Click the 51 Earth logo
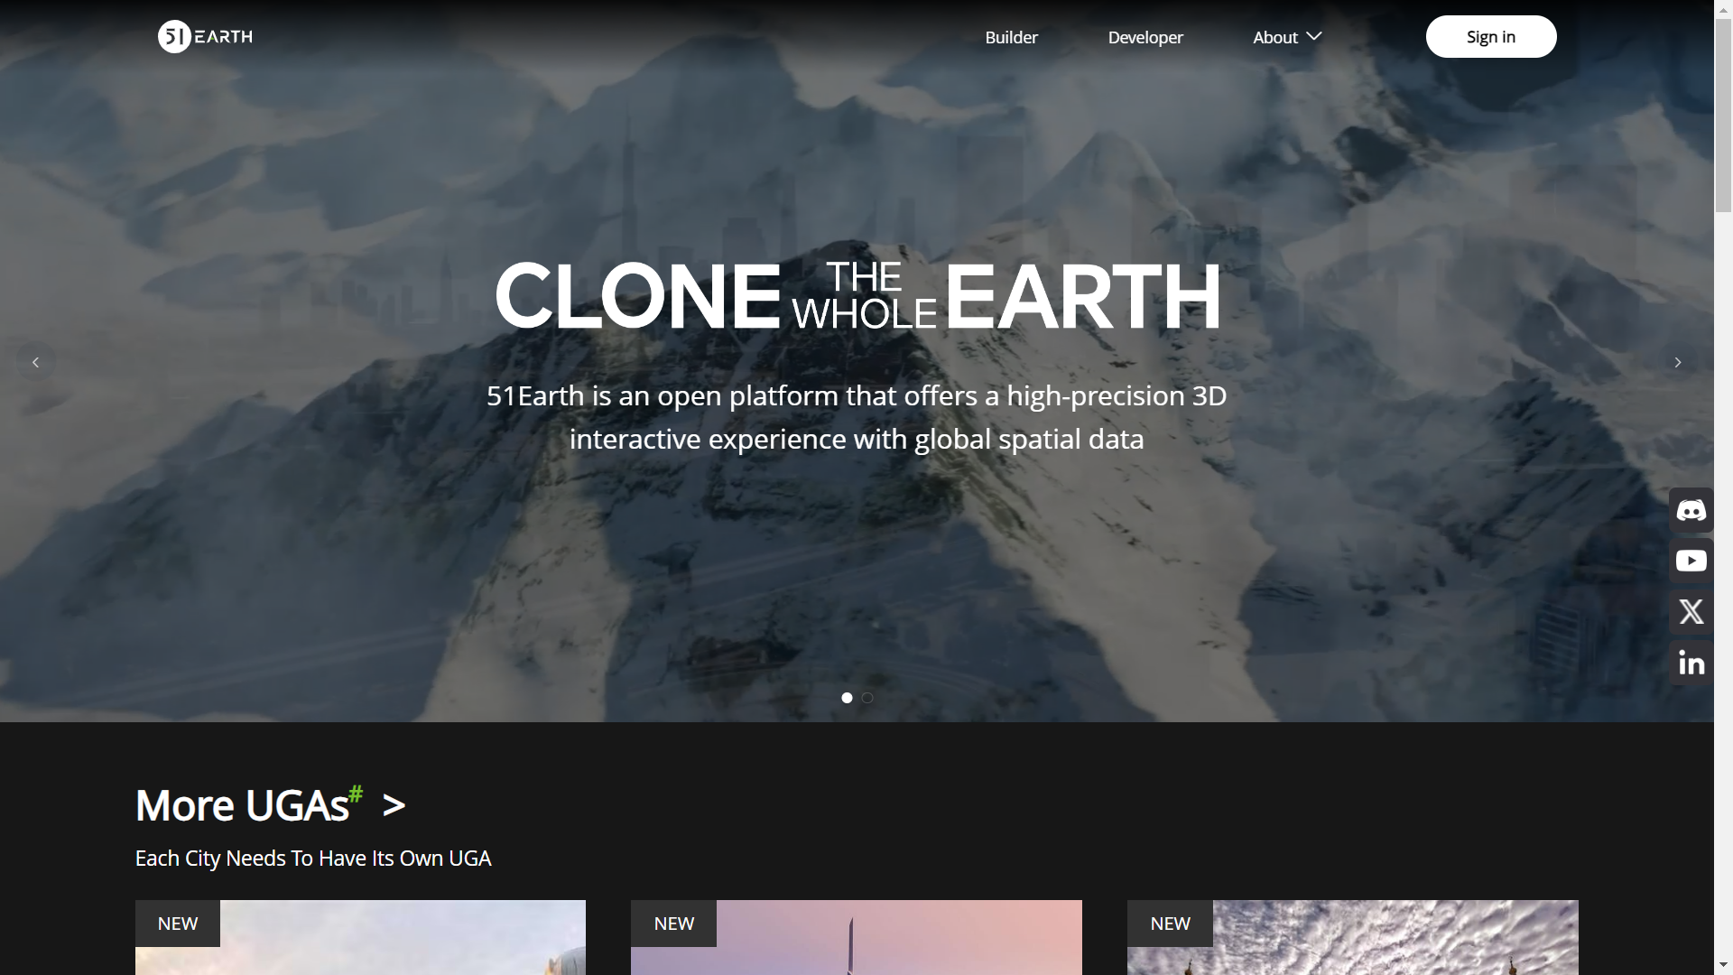 (206, 37)
